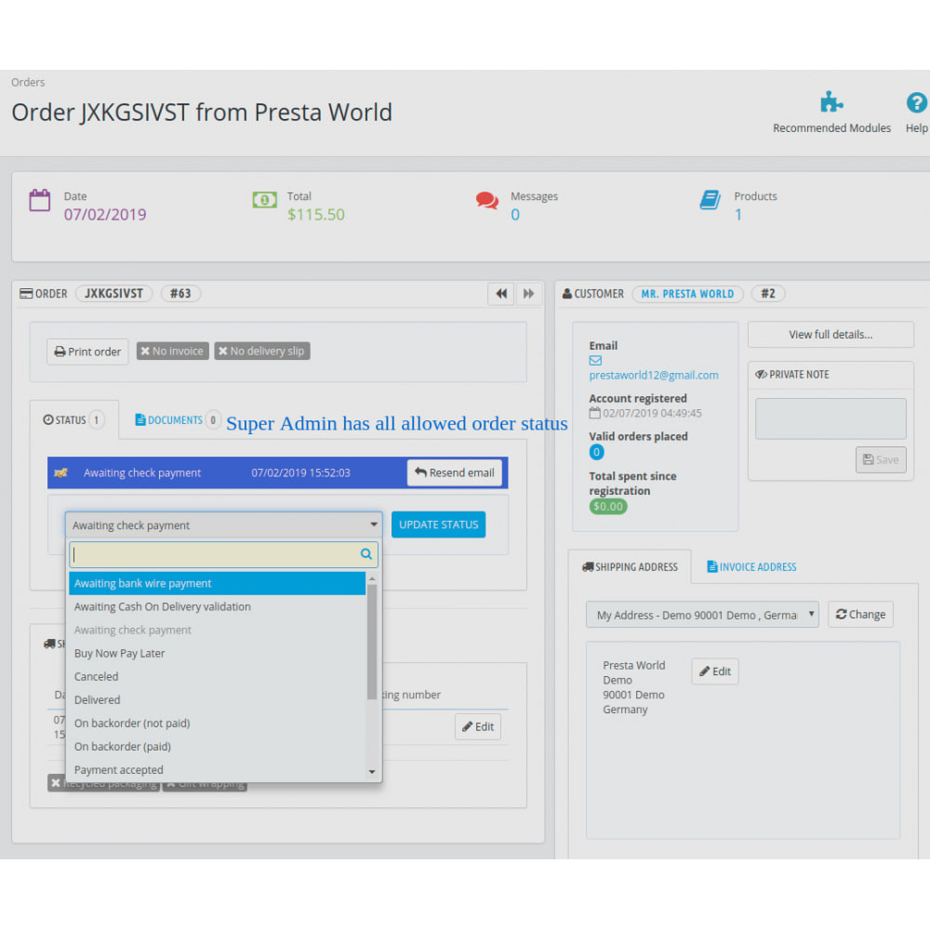Click calendar icon beside account registered date

pos(595,413)
